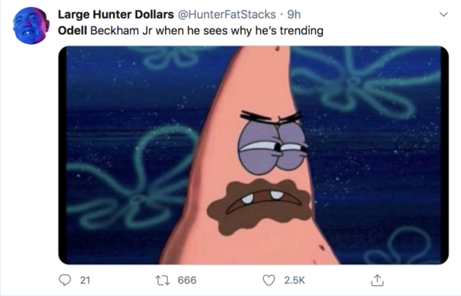
Task: Open the 9h timestamp permalink
Action: [294, 15]
